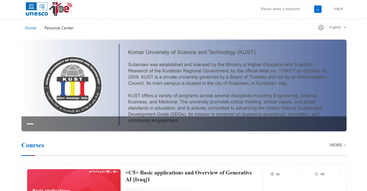Click the Komar University banner description
This screenshot has width=367, height=191.
click(227, 92)
